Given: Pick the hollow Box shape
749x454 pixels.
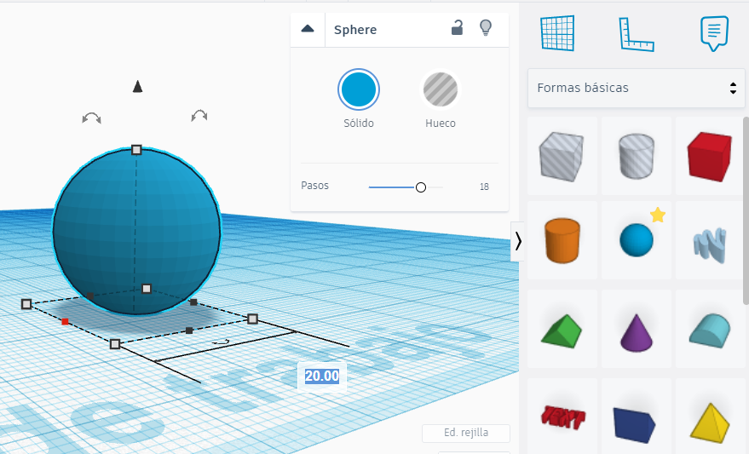Looking at the screenshot, I should (562, 156).
